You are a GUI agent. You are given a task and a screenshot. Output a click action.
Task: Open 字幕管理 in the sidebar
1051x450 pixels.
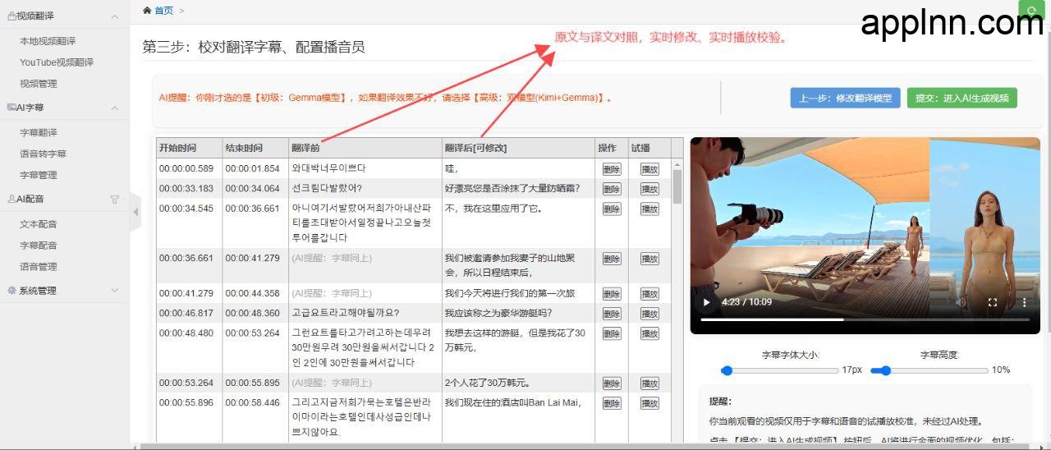click(39, 175)
